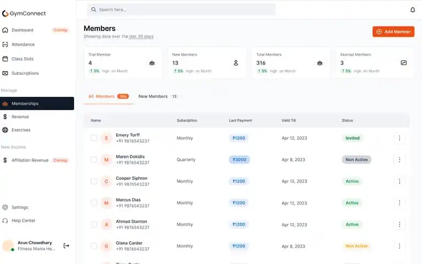Click Total Members count 316
The width and height of the screenshot is (422, 264).
click(261, 63)
